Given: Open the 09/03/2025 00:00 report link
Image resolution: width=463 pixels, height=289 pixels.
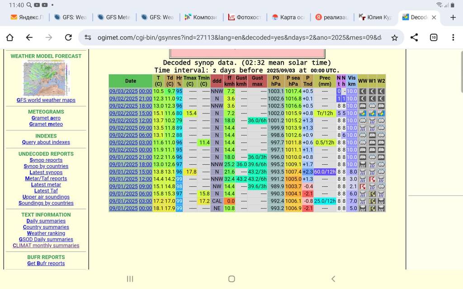Looking at the screenshot, I should [x=130, y=91].
